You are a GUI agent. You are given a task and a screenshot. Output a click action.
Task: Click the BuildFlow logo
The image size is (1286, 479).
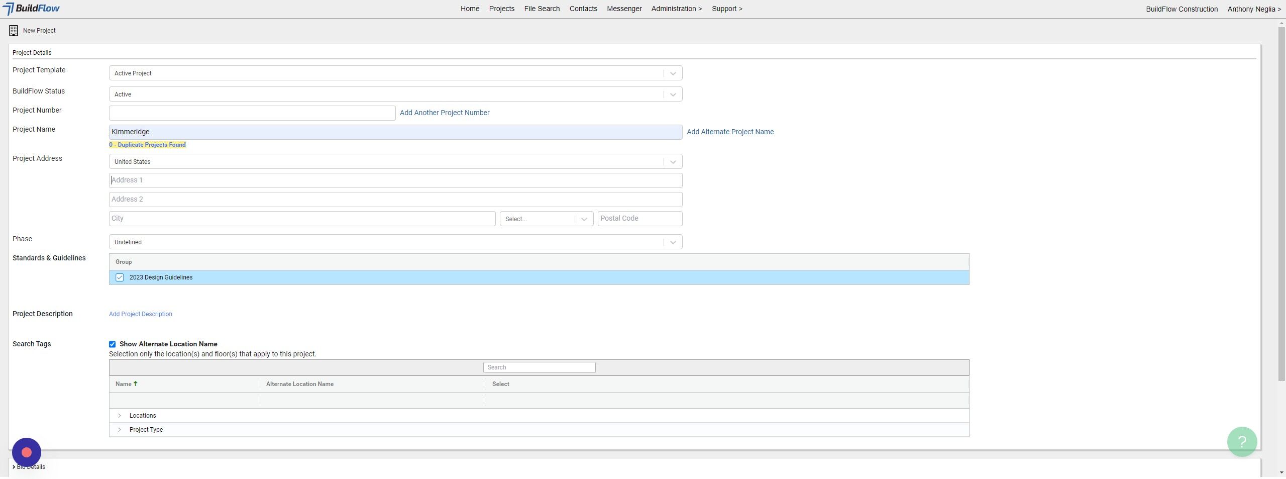click(31, 9)
